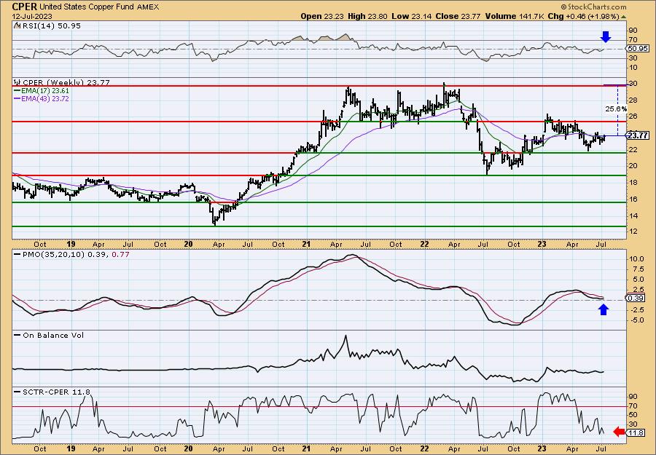Select the PMO(35,20,10) 0.39, 0.77 label
The width and height of the screenshot is (656, 455).
pos(76,253)
